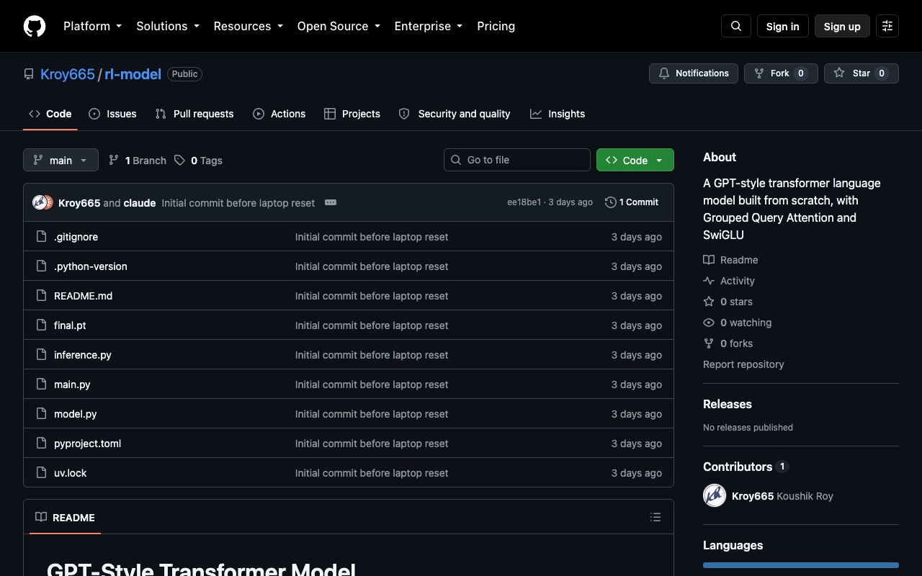Viewport: 922px width, 576px height.
Task: Open the Contributors heading link
Action: pyautogui.click(x=746, y=467)
